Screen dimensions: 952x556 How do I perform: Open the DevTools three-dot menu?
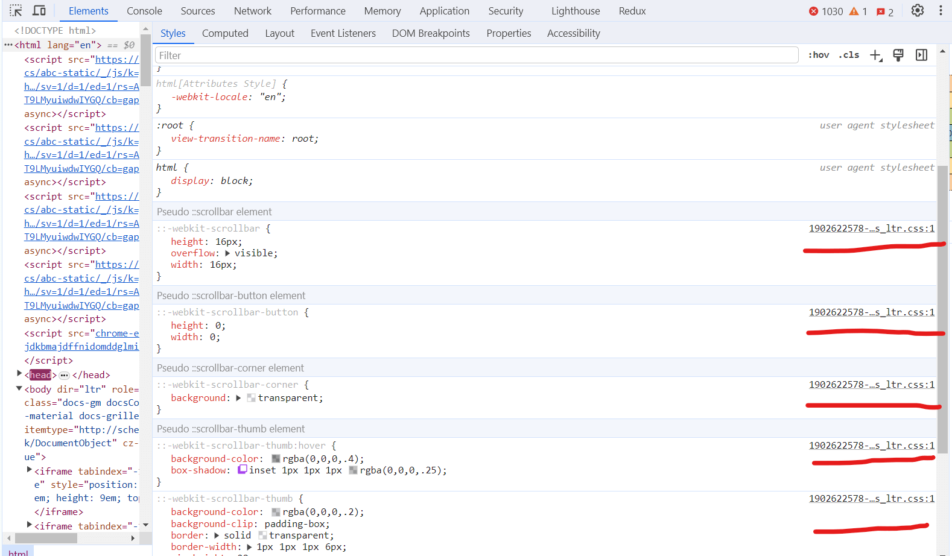point(941,11)
